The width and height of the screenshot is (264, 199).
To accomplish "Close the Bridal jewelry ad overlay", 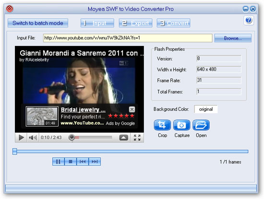I will tap(132, 109).
